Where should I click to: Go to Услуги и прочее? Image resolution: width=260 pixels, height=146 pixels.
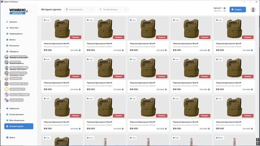click(16, 63)
